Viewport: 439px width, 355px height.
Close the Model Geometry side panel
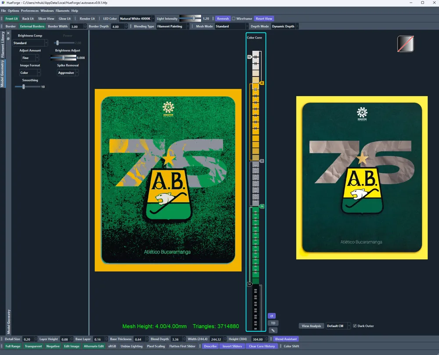8,33
